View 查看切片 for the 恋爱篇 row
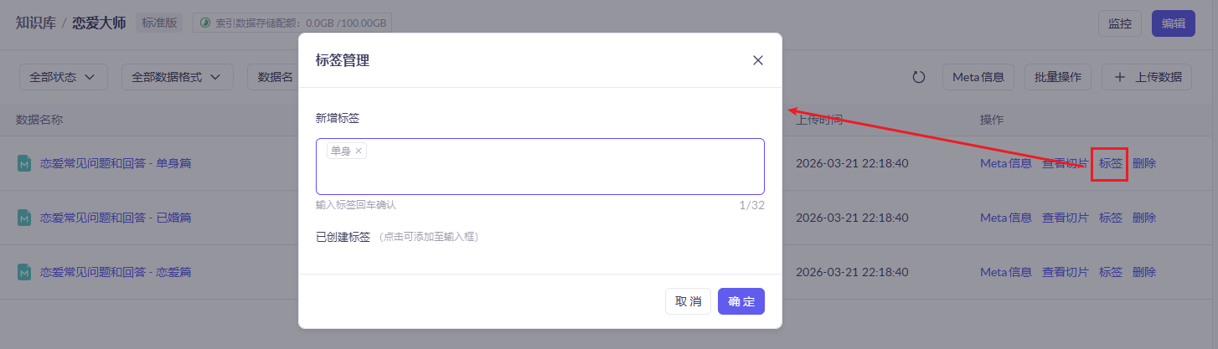The height and width of the screenshot is (349, 1218). tap(1065, 272)
